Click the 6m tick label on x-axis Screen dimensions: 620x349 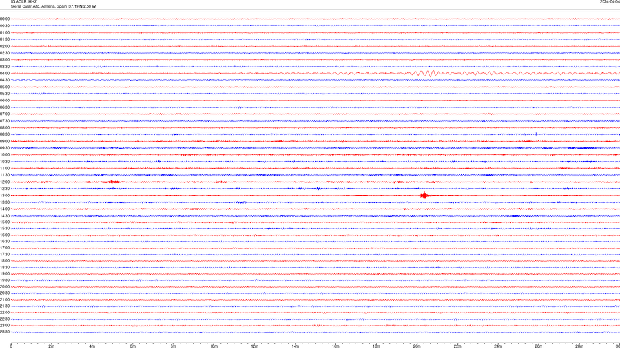tap(132, 346)
